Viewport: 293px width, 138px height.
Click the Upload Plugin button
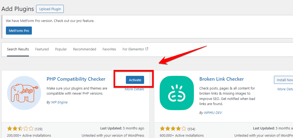click(50, 9)
